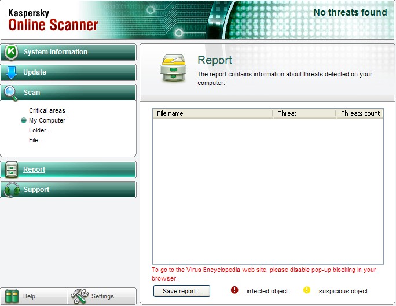Click the '- infected object' legend text
This screenshot has width=396, height=306.
[x=265, y=291]
